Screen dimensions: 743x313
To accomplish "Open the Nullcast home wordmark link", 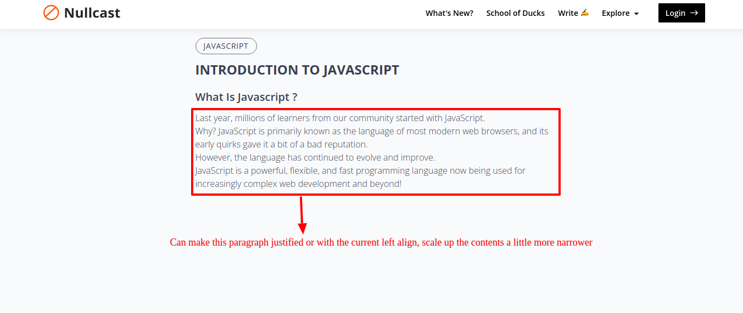I will 92,13.
